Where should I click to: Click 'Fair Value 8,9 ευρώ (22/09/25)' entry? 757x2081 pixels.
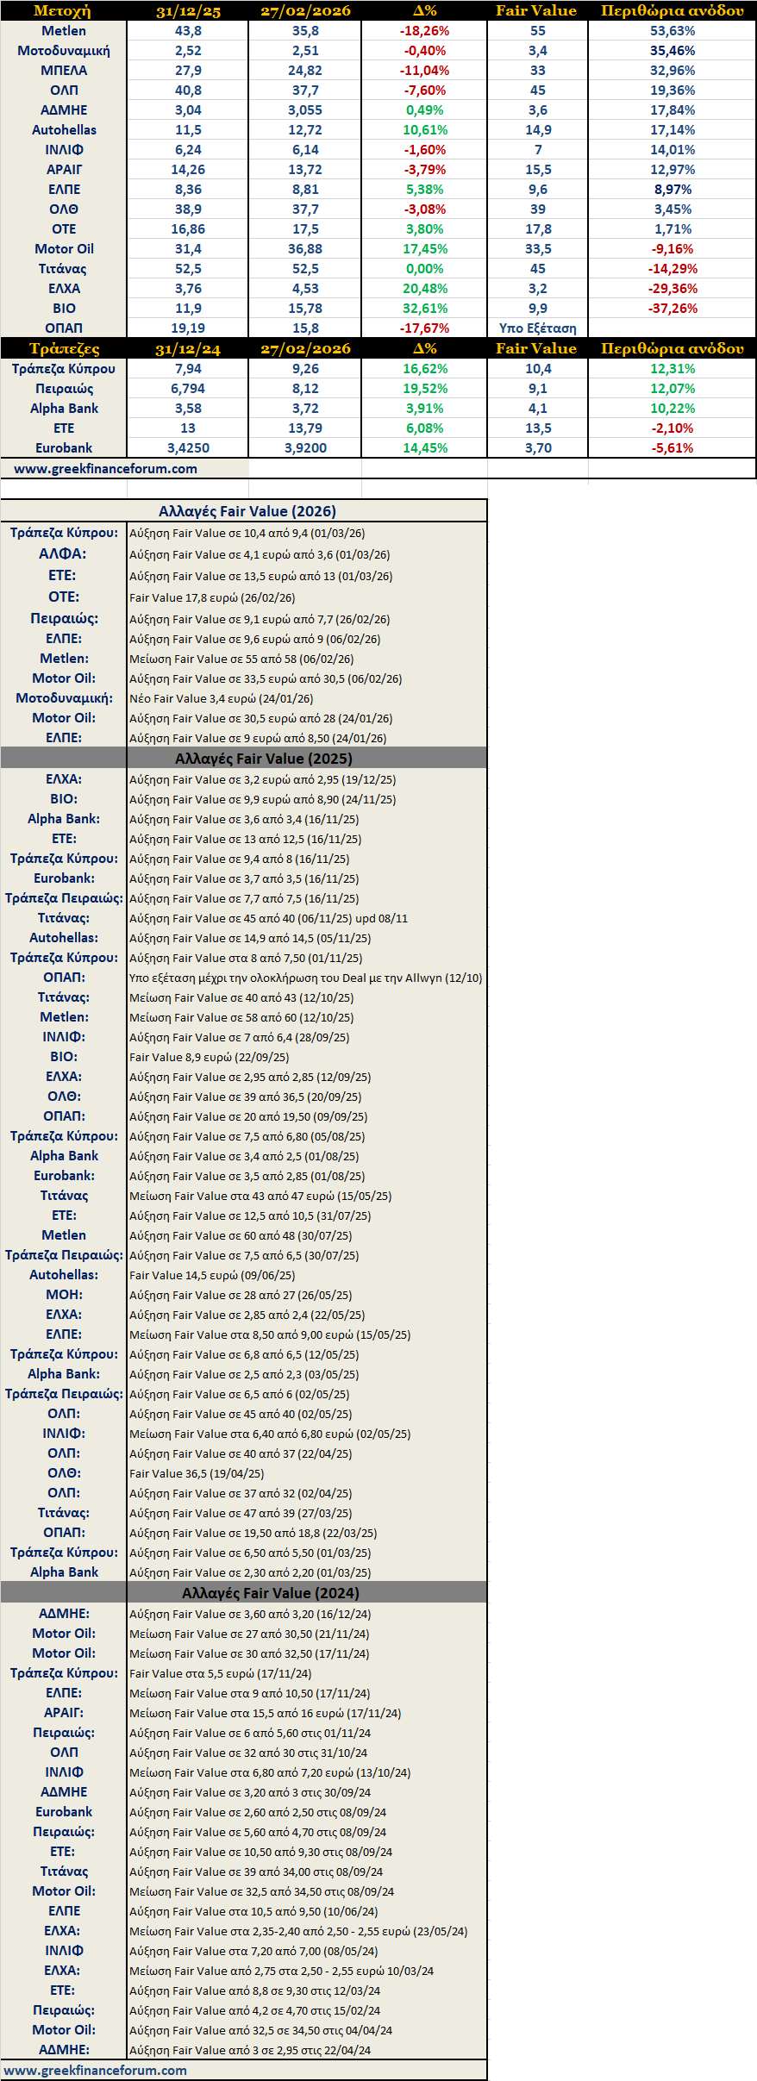[x=210, y=1058]
